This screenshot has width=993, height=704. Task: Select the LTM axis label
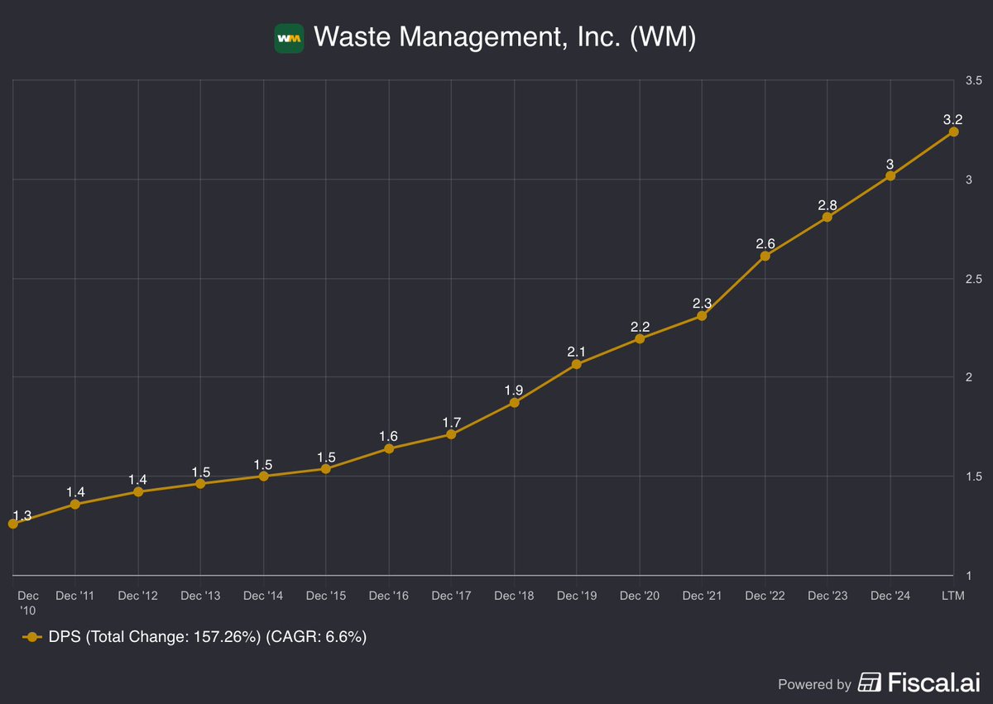(x=953, y=596)
